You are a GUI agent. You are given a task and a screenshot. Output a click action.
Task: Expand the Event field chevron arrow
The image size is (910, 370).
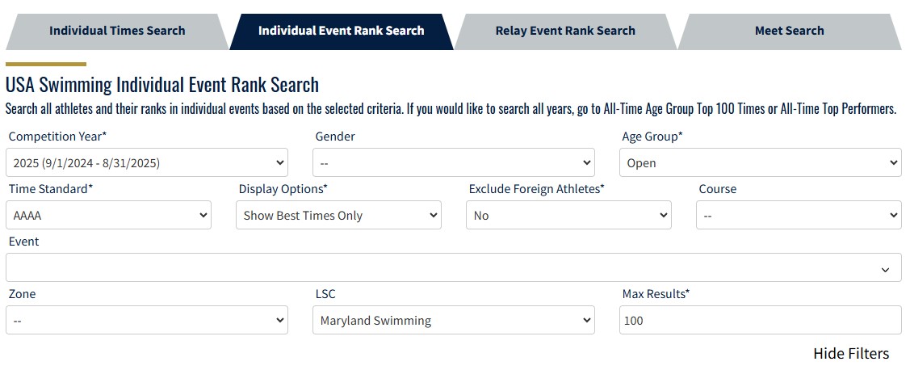tap(886, 269)
